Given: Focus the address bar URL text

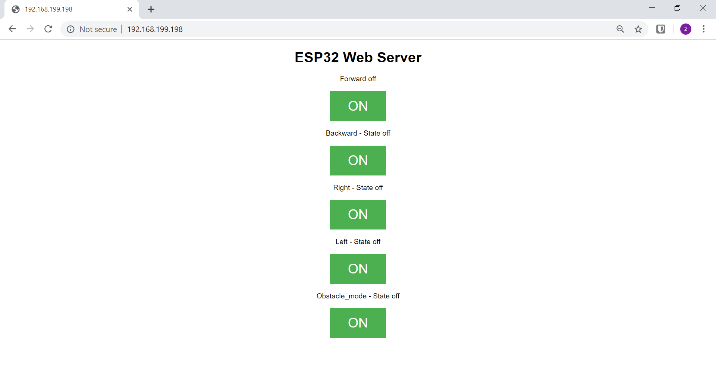Looking at the screenshot, I should coord(155,29).
